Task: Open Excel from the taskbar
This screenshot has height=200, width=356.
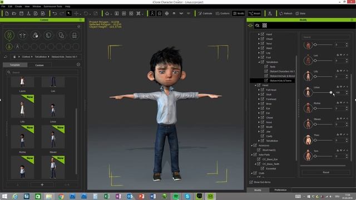Action: pos(107,196)
